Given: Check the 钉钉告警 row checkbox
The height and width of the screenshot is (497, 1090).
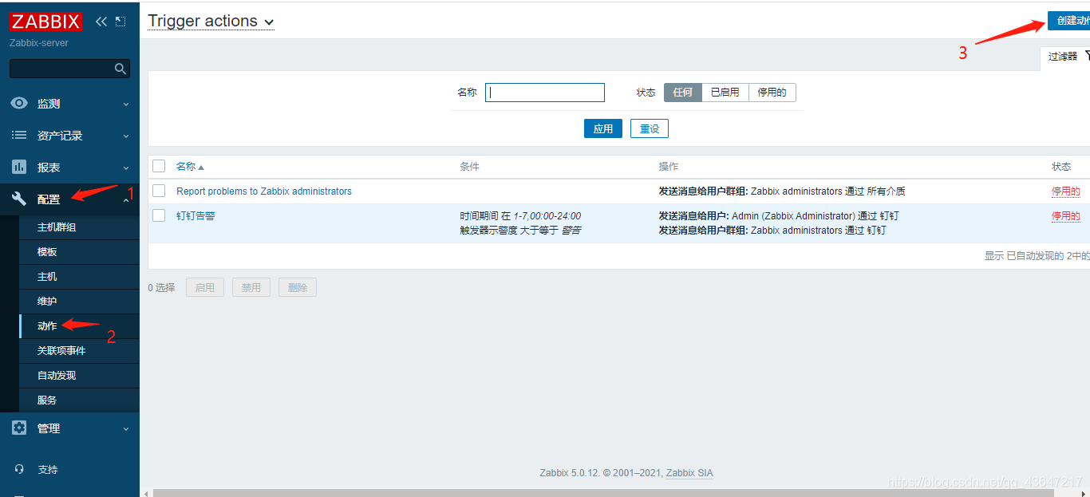Looking at the screenshot, I should [x=159, y=215].
